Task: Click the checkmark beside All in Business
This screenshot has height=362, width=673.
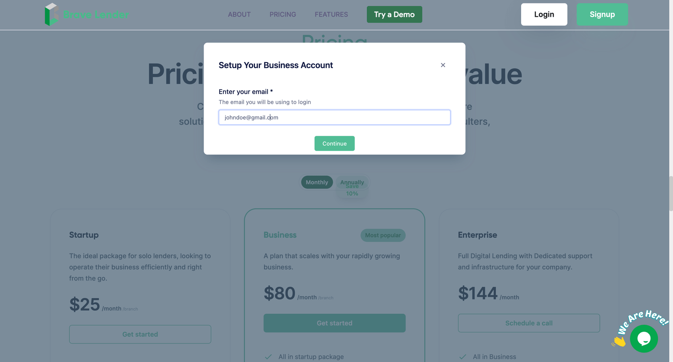Action: tap(463, 356)
